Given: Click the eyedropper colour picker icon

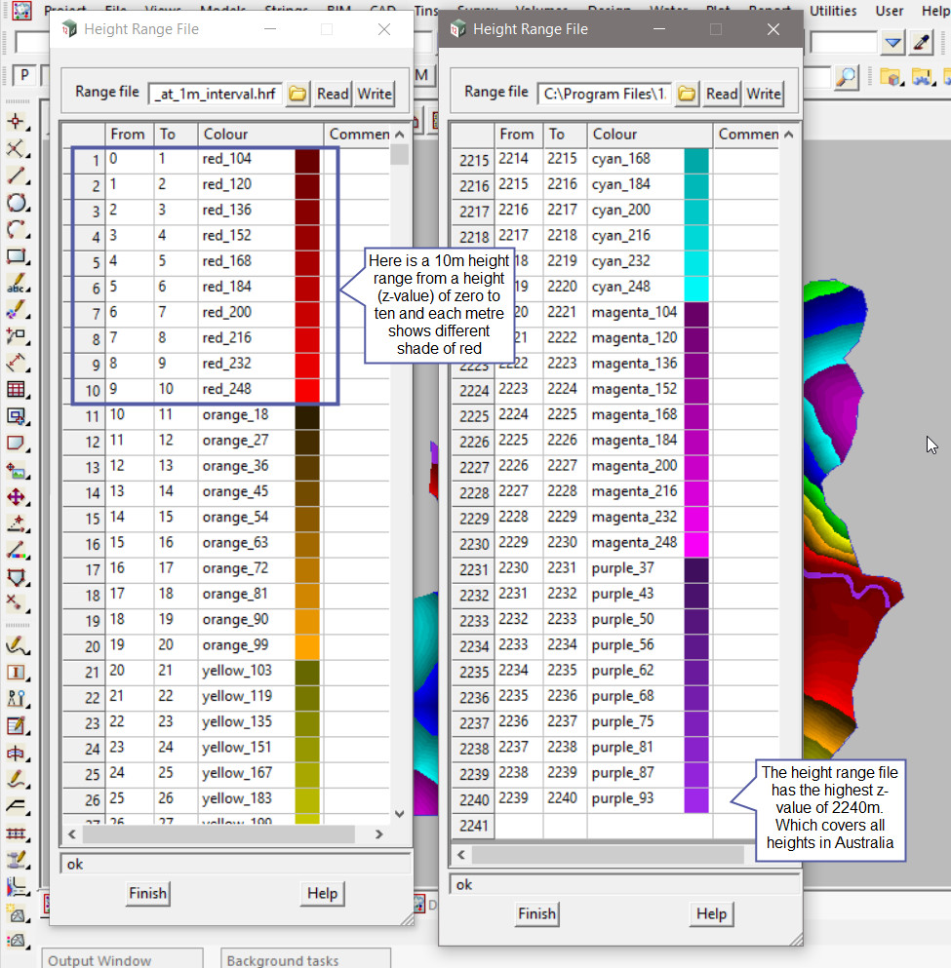Looking at the screenshot, I should (921, 43).
